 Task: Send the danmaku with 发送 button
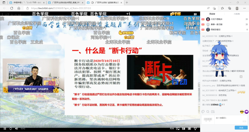[x=241, y=128]
